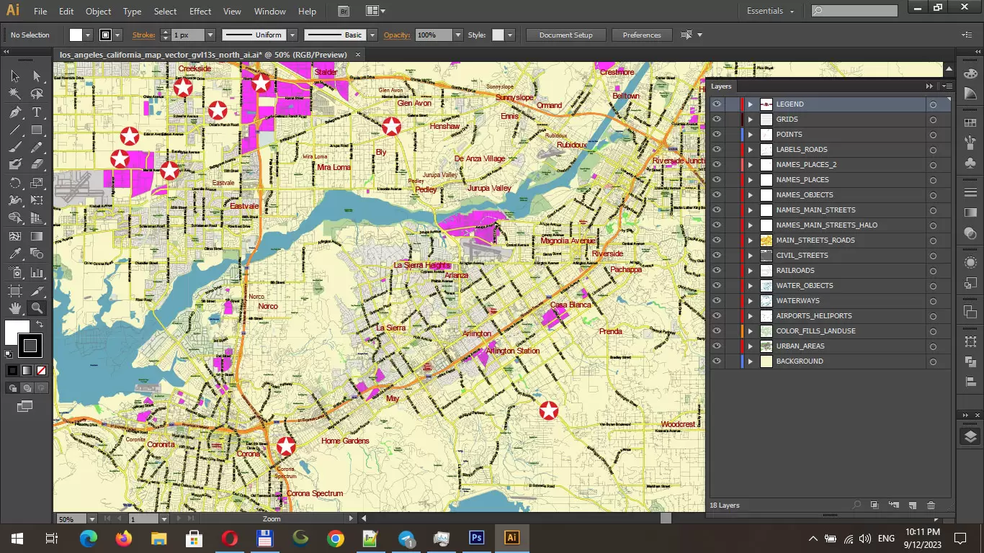Hide the CIVIL_STREETS layer
The width and height of the screenshot is (984, 553).
(x=717, y=256)
